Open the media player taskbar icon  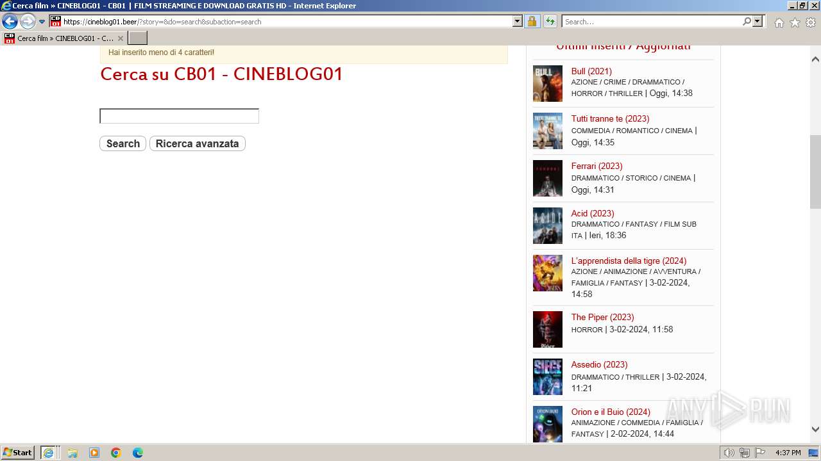point(94,453)
